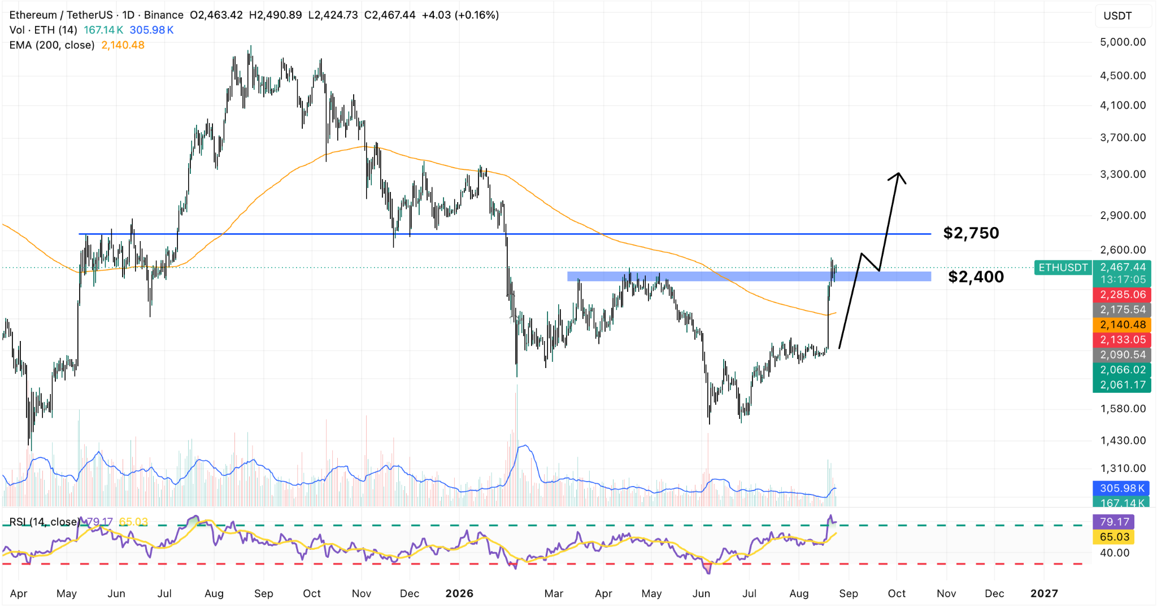Click the blue 305.98 K volume axis tag
Viewport: 1157px width, 608px height.
tap(1122, 488)
